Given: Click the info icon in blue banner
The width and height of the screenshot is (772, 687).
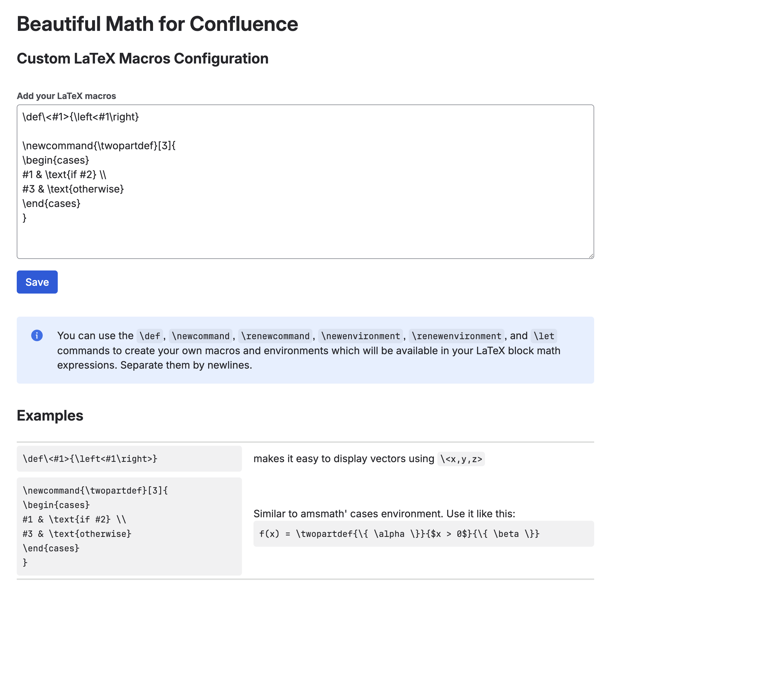Looking at the screenshot, I should [x=37, y=335].
